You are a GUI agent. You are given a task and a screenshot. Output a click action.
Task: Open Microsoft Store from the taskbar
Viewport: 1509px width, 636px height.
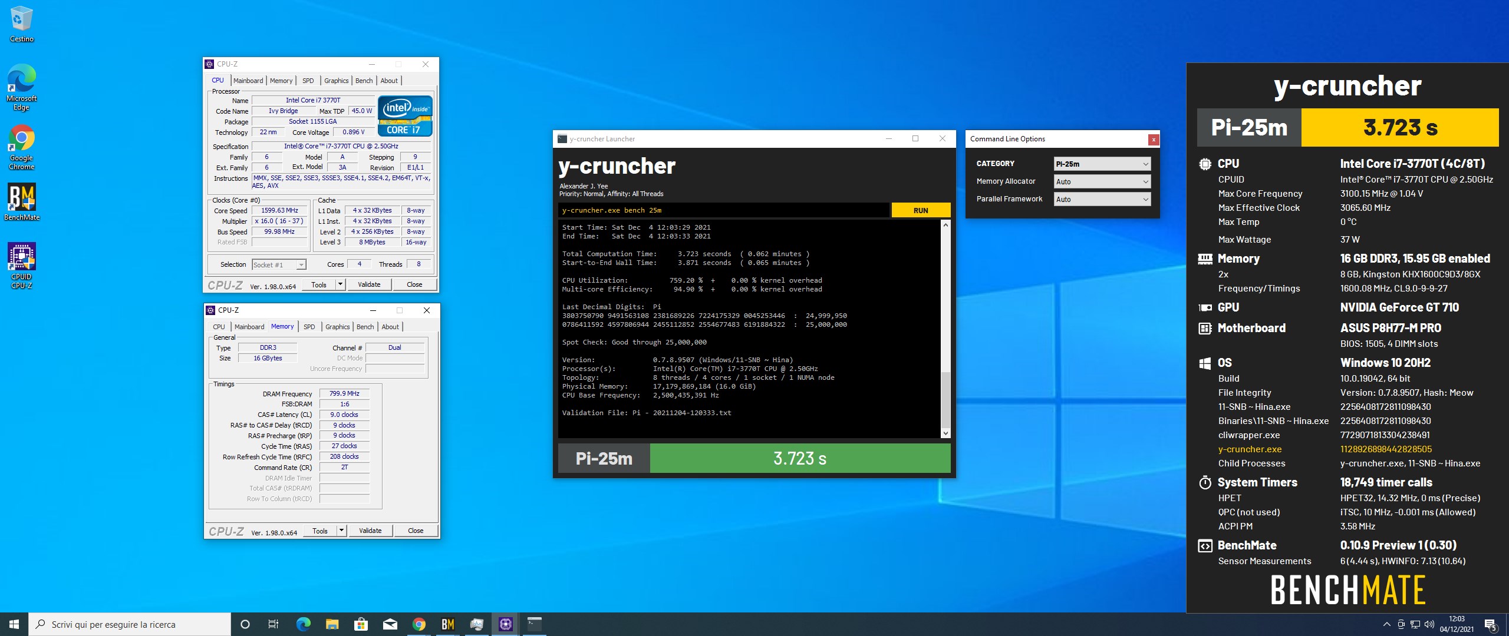[361, 624]
